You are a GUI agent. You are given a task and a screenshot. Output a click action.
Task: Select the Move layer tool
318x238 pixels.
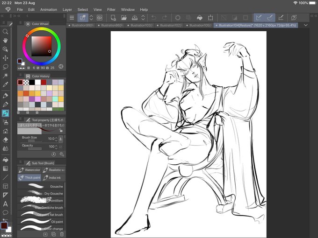tap(5, 58)
